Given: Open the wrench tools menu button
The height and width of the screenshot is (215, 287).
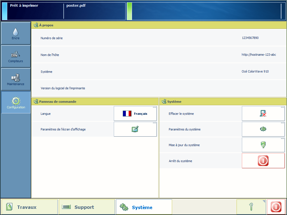Looking at the screenshot, I should 251,207.
